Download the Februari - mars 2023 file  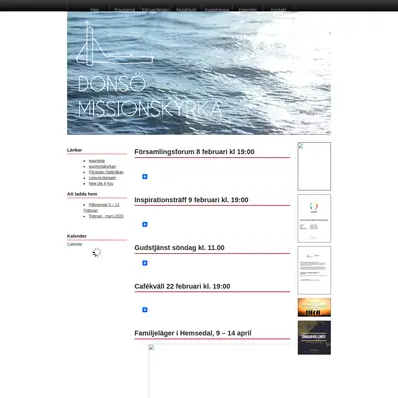coord(105,216)
